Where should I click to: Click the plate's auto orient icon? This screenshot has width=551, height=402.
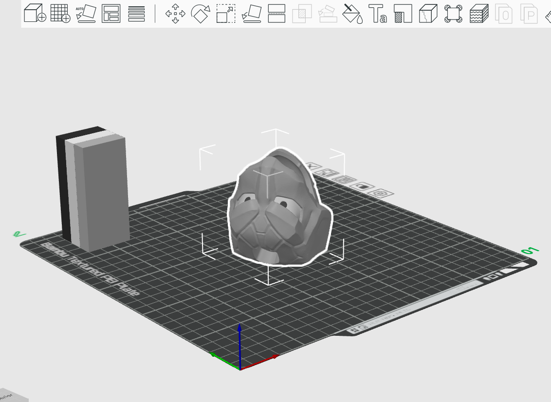pos(328,173)
